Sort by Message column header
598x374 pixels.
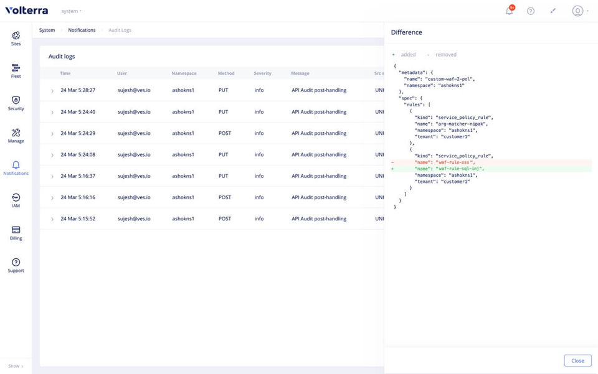click(x=300, y=73)
